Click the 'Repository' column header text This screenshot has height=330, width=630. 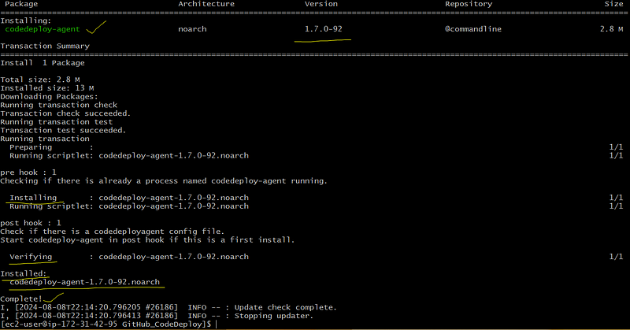coord(469,4)
